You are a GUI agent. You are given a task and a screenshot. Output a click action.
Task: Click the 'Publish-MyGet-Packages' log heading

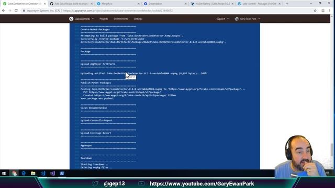(96, 83)
